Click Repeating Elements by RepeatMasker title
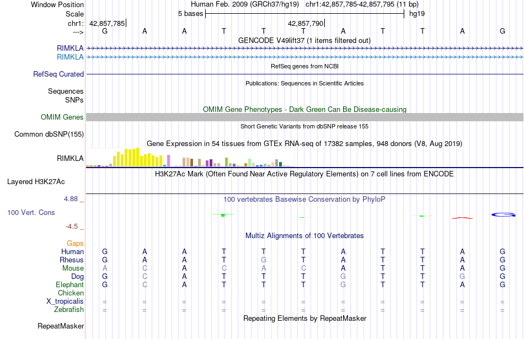The image size is (524, 339). tap(305, 318)
